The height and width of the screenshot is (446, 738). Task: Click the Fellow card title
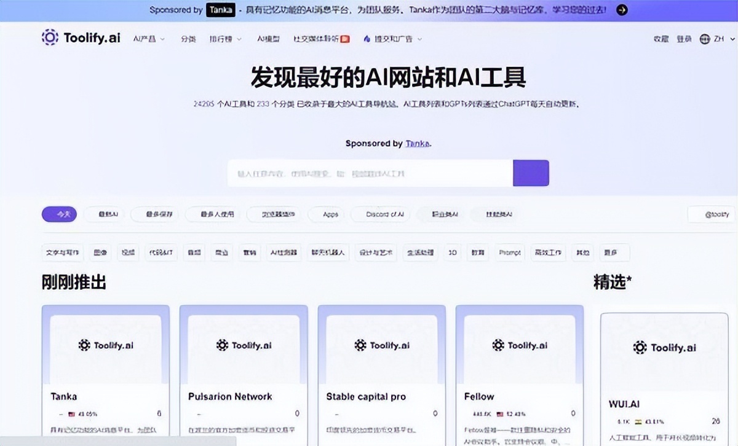click(x=479, y=396)
